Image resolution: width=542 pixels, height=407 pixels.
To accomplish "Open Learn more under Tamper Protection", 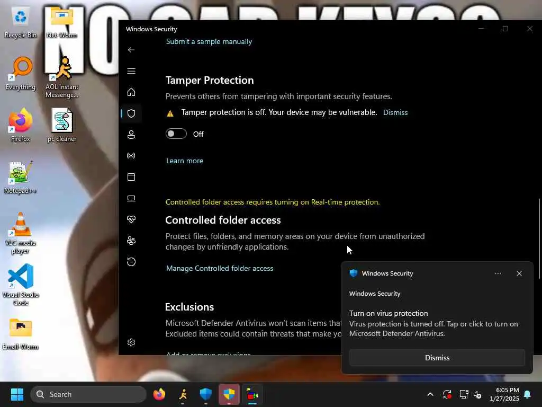I will [185, 161].
